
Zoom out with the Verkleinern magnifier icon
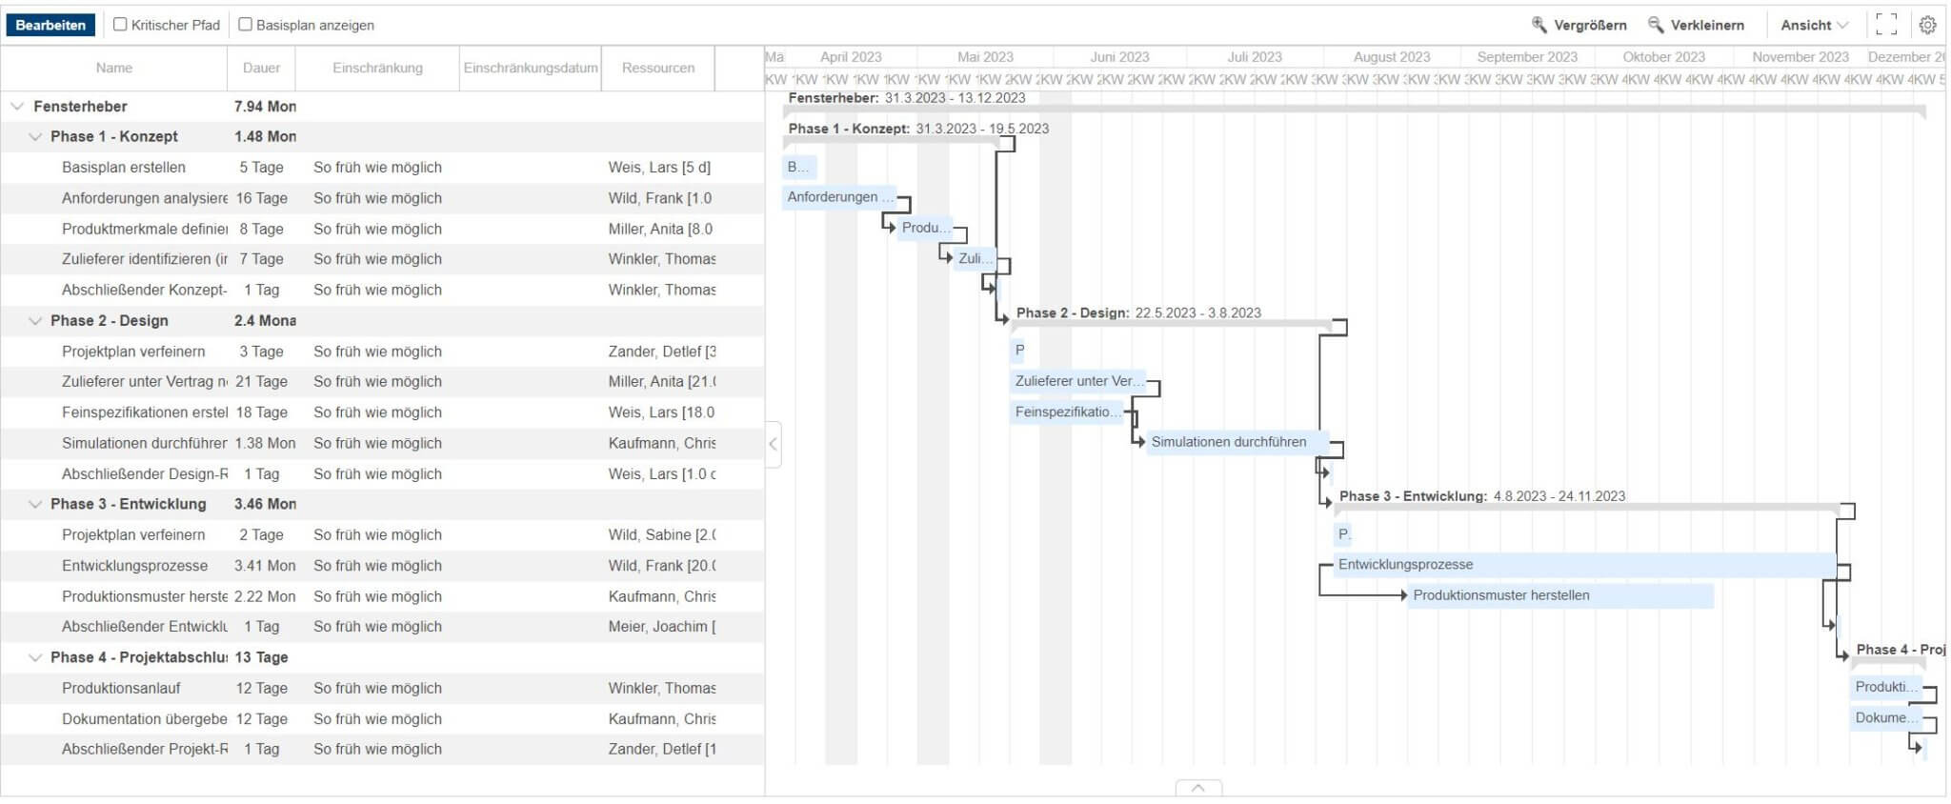click(x=1656, y=25)
